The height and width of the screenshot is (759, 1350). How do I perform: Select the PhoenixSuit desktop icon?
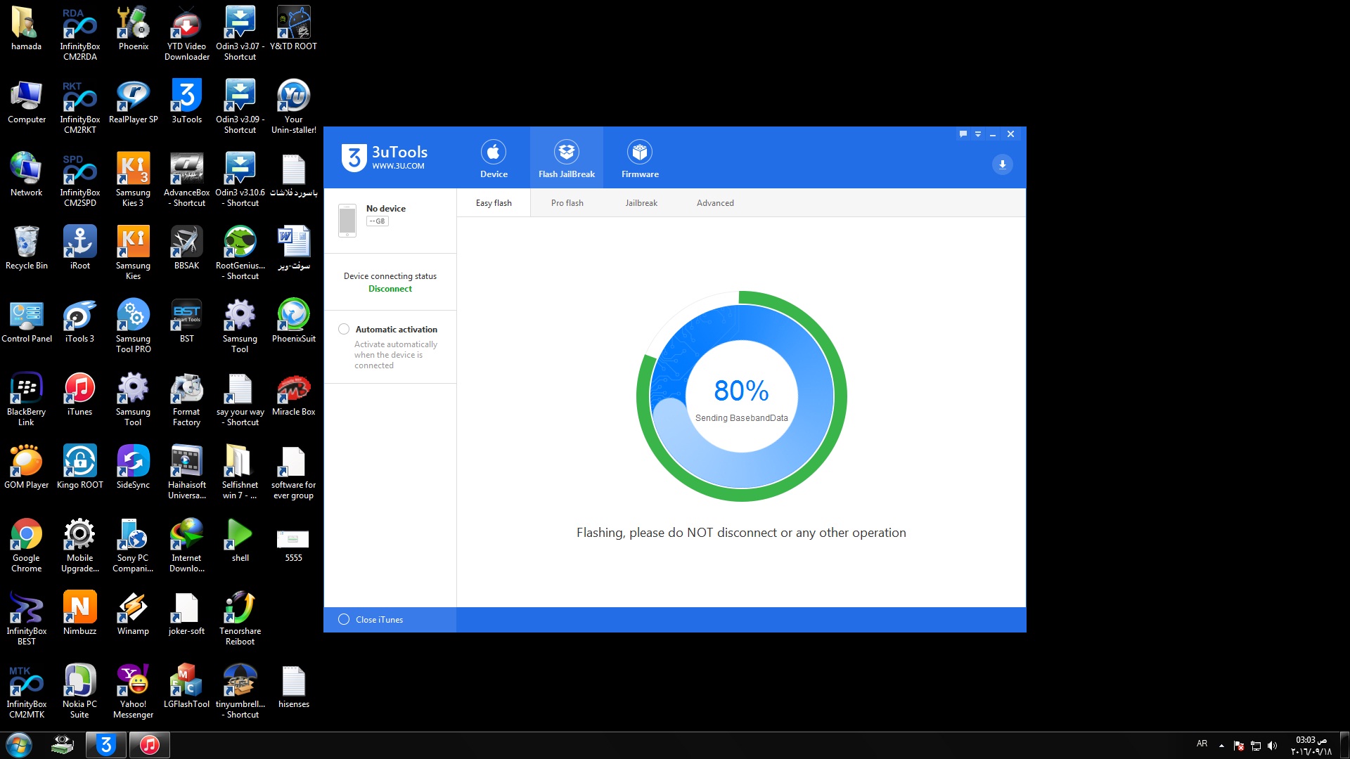[294, 320]
